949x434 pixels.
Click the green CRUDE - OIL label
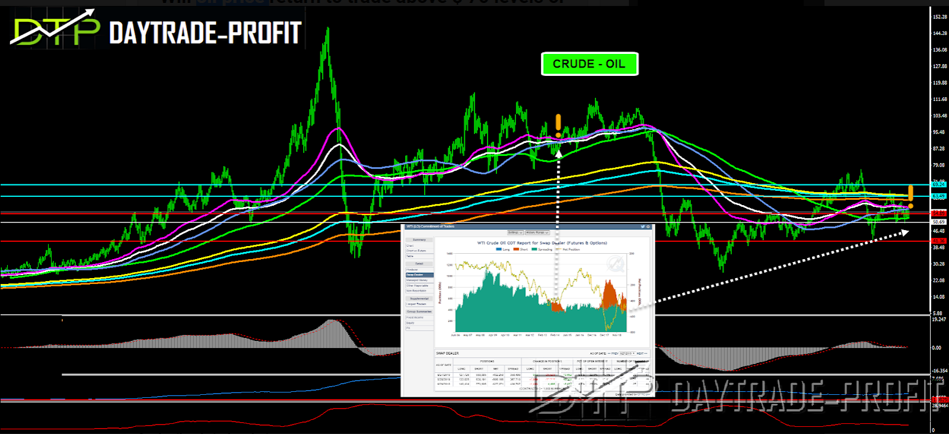click(x=590, y=64)
